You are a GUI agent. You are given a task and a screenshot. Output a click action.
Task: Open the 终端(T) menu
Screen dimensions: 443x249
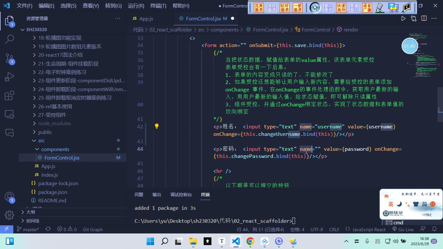[158, 6]
